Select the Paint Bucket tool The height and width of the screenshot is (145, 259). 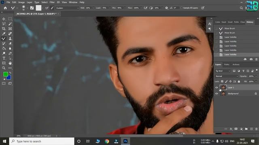click(x=4, y=48)
